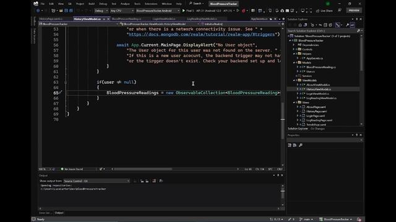Open the Debug menu
The image size is (396, 222).
(x=103, y=4)
